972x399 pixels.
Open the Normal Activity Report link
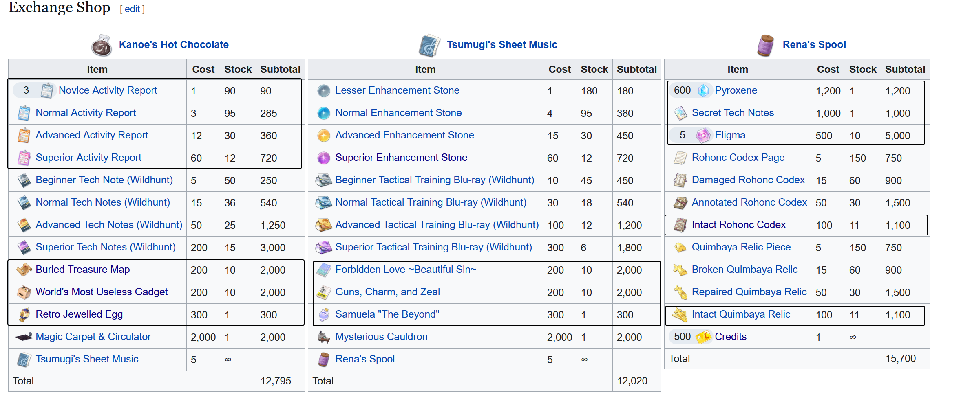coord(86,113)
